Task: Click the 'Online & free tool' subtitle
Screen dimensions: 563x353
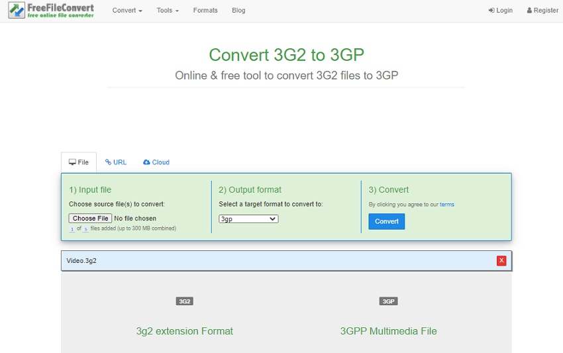Action: click(287, 76)
